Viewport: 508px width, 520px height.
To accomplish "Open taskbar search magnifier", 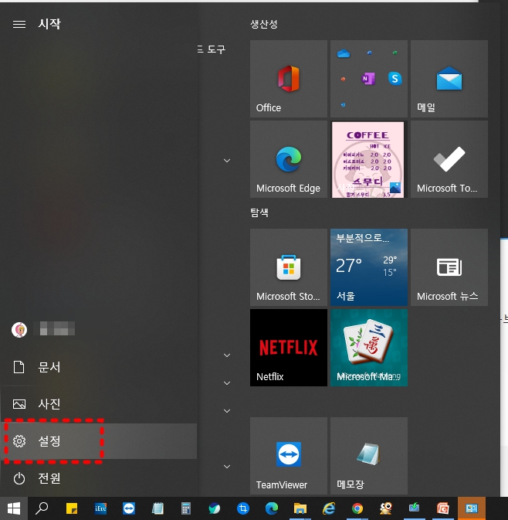I will [x=42, y=508].
